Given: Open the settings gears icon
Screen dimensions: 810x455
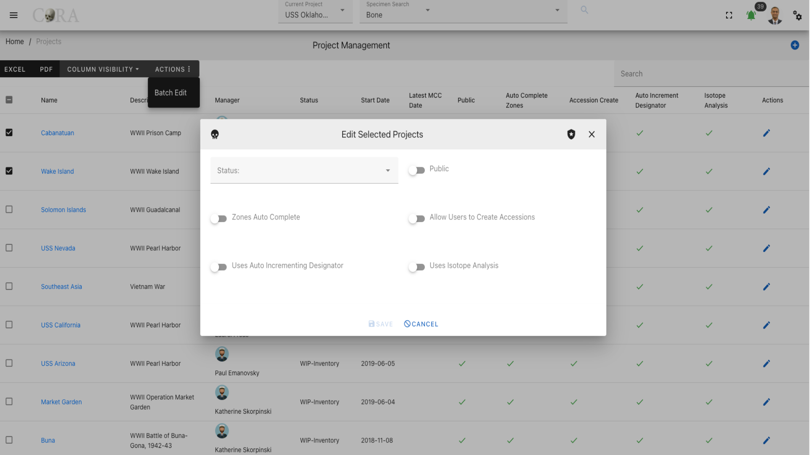Looking at the screenshot, I should (797, 16).
